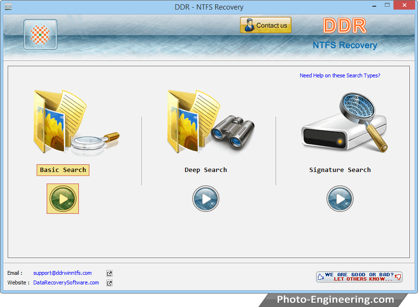The image size is (418, 307).
Task: Click the We Are Good Or Bad feedback banner
Action: click(359, 277)
